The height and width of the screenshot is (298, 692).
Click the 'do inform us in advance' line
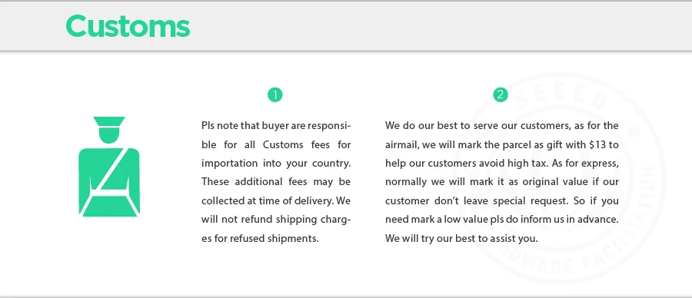click(x=502, y=220)
